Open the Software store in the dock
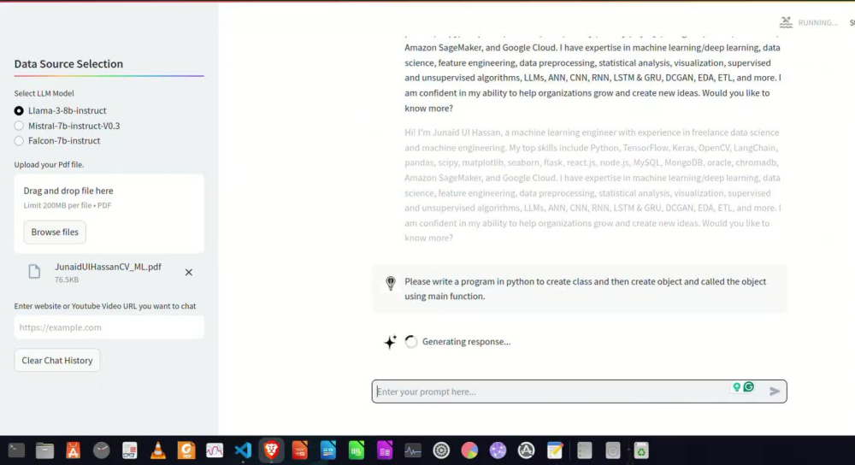Viewport: 855px width, 465px height. (x=73, y=450)
